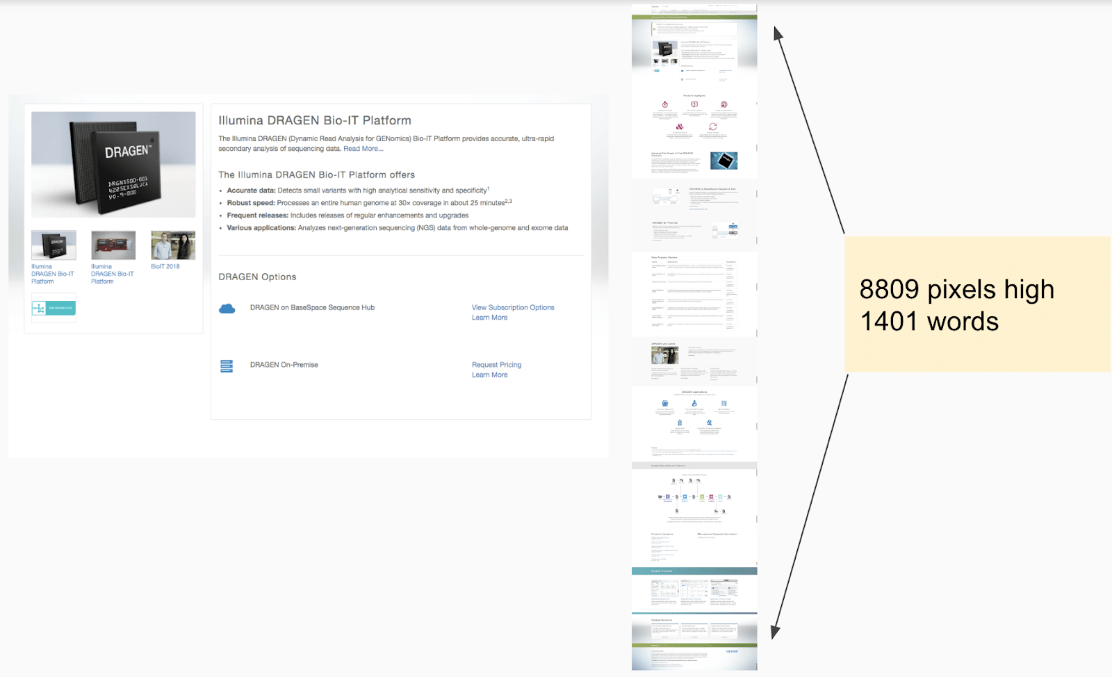The width and height of the screenshot is (1112, 677).
Task: Follow the Read More... link in description
Action: coord(363,149)
